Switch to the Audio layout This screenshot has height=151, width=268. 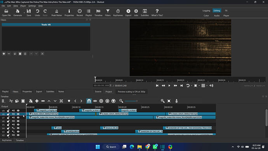tap(217, 16)
